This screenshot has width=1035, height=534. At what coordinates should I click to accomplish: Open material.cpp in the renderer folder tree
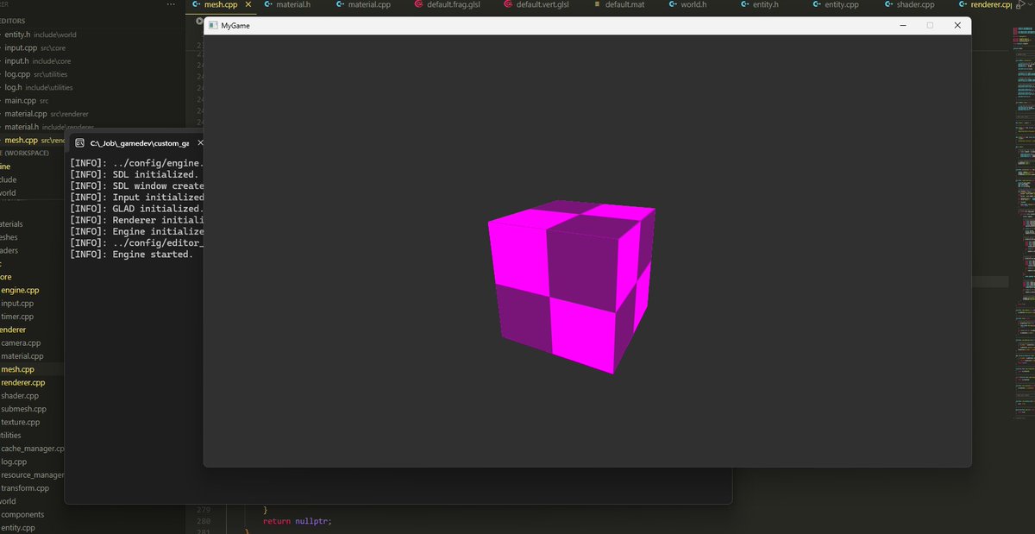click(x=22, y=356)
